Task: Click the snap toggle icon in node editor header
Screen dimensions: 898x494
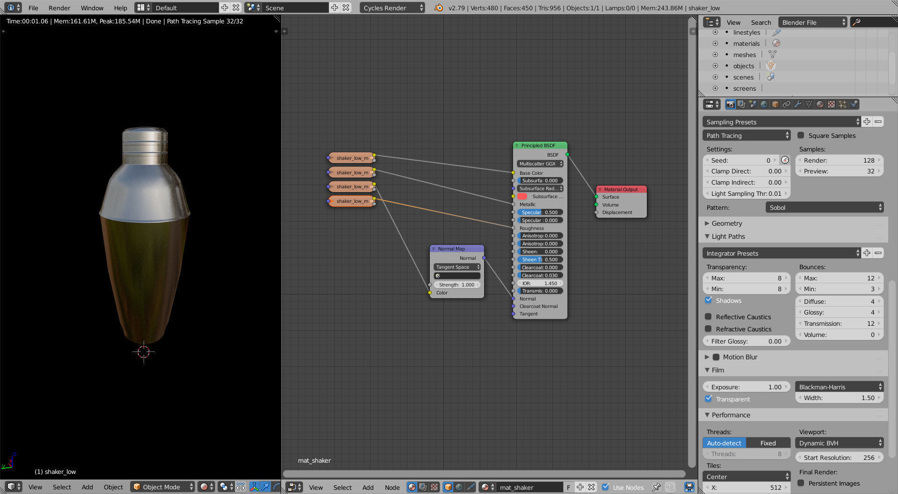Action: click(689, 487)
